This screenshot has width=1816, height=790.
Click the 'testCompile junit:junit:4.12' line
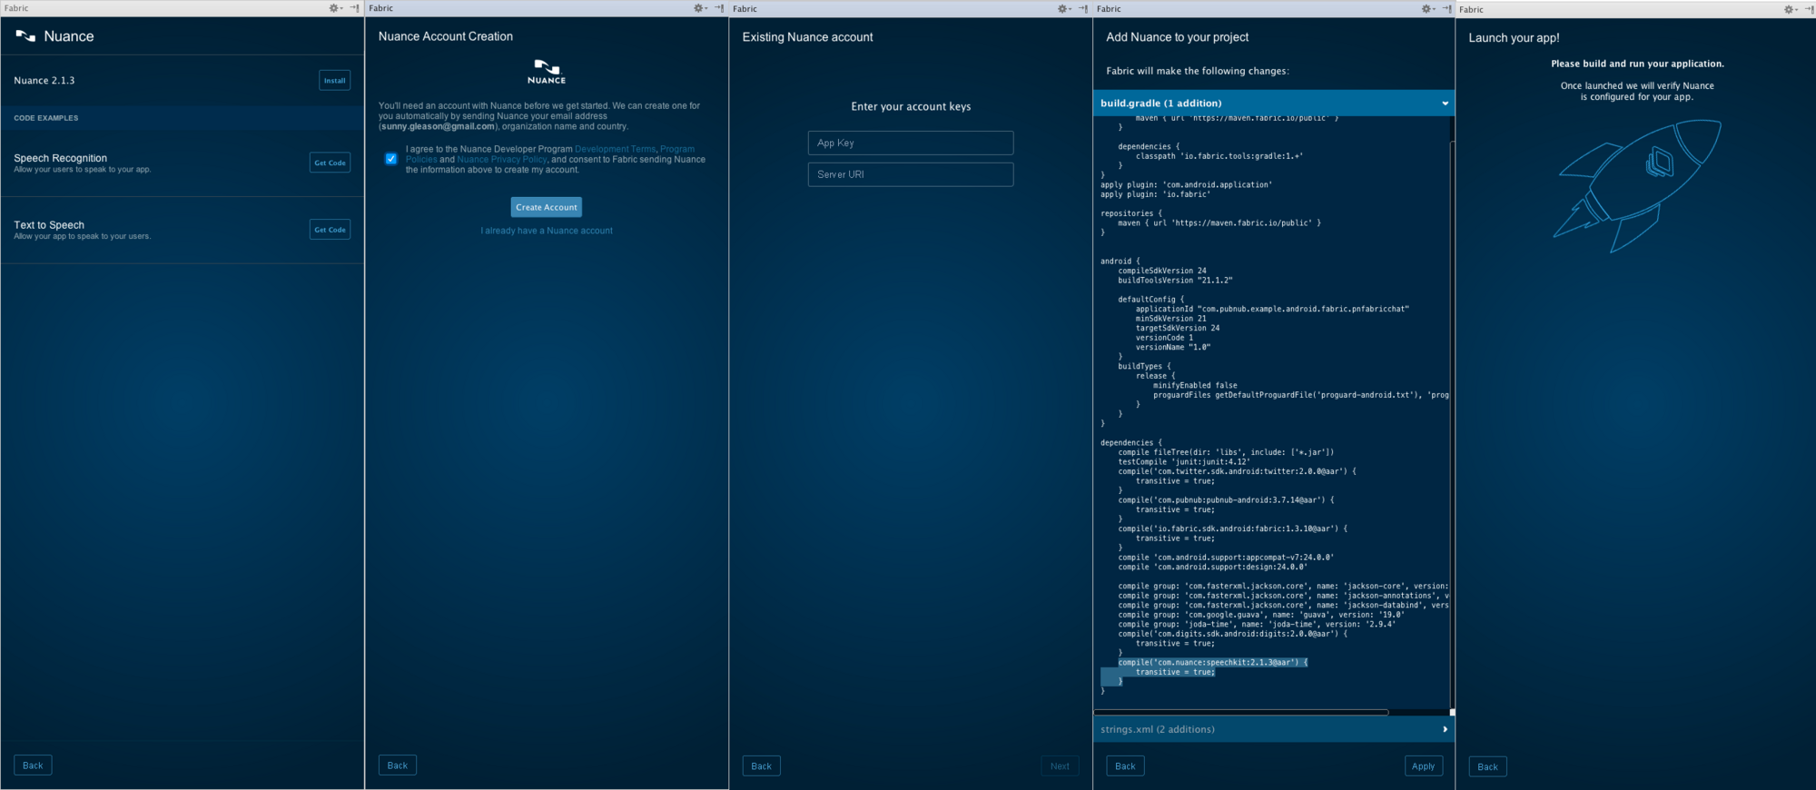pos(1184,462)
